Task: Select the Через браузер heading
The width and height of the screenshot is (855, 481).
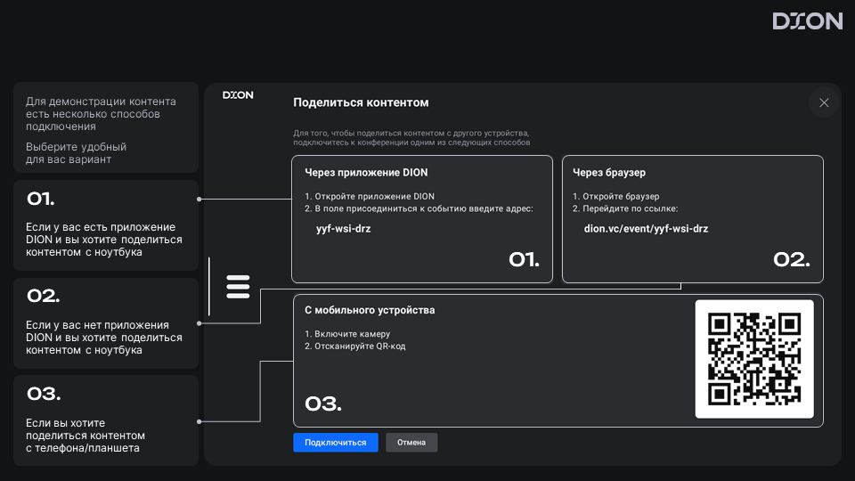Action: [609, 172]
